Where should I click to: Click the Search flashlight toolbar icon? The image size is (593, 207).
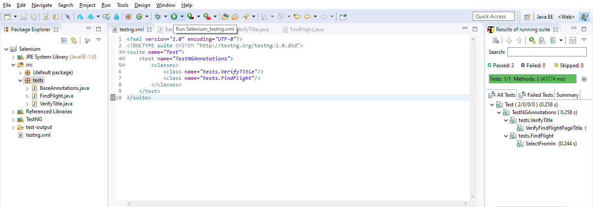click(x=245, y=16)
